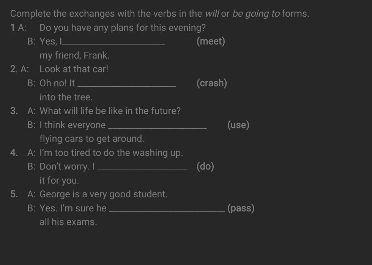The width and height of the screenshot is (372, 265).
Task: Click the sentence 'George is a very good student'
Action: (103, 194)
